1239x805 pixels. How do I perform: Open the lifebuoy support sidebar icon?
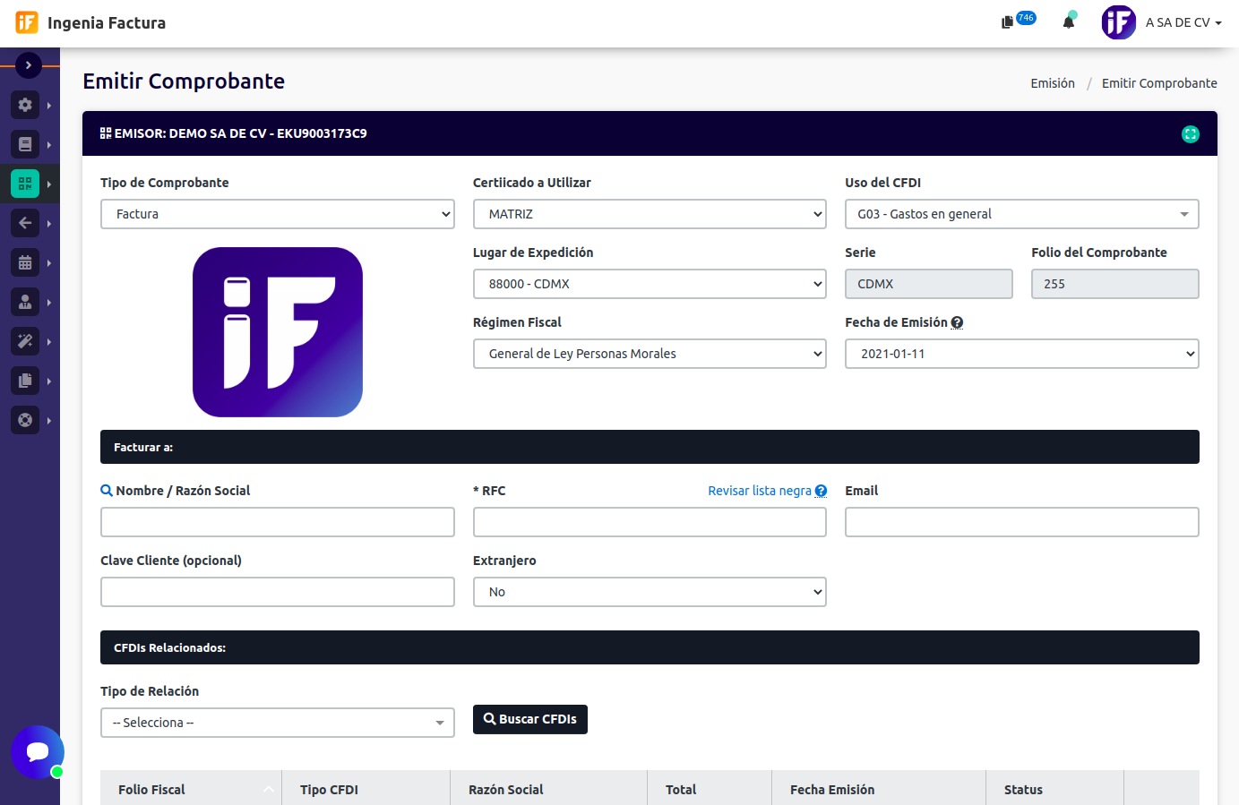pyautogui.click(x=25, y=420)
